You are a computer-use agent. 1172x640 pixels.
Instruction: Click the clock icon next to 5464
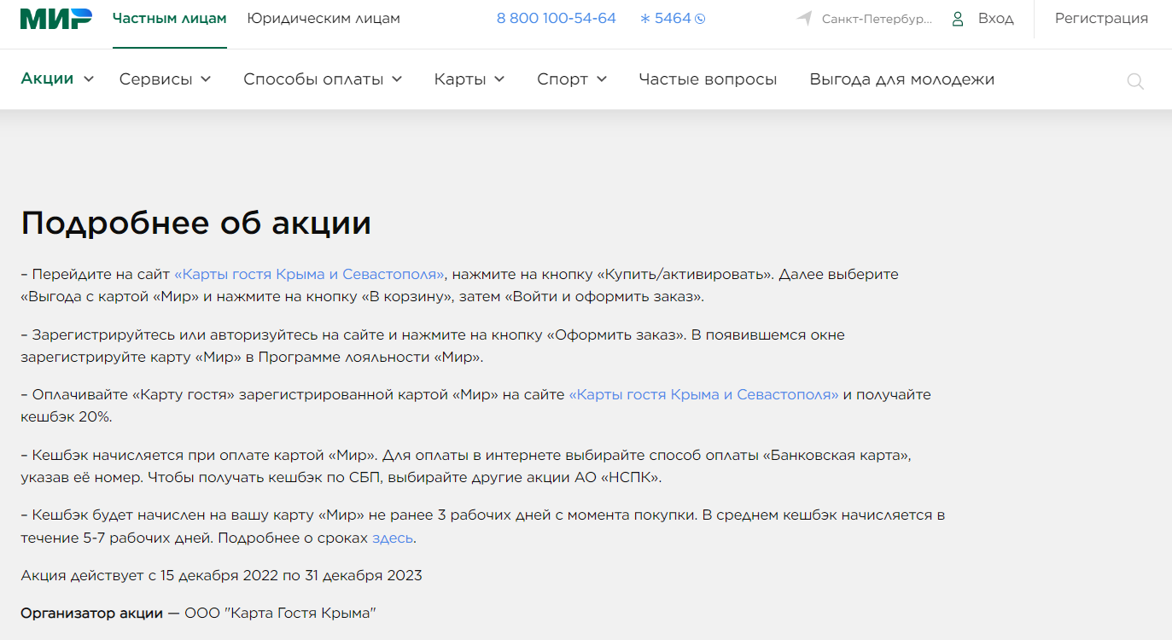click(701, 18)
